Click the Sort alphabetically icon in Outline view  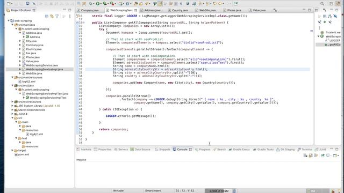pos(330,16)
